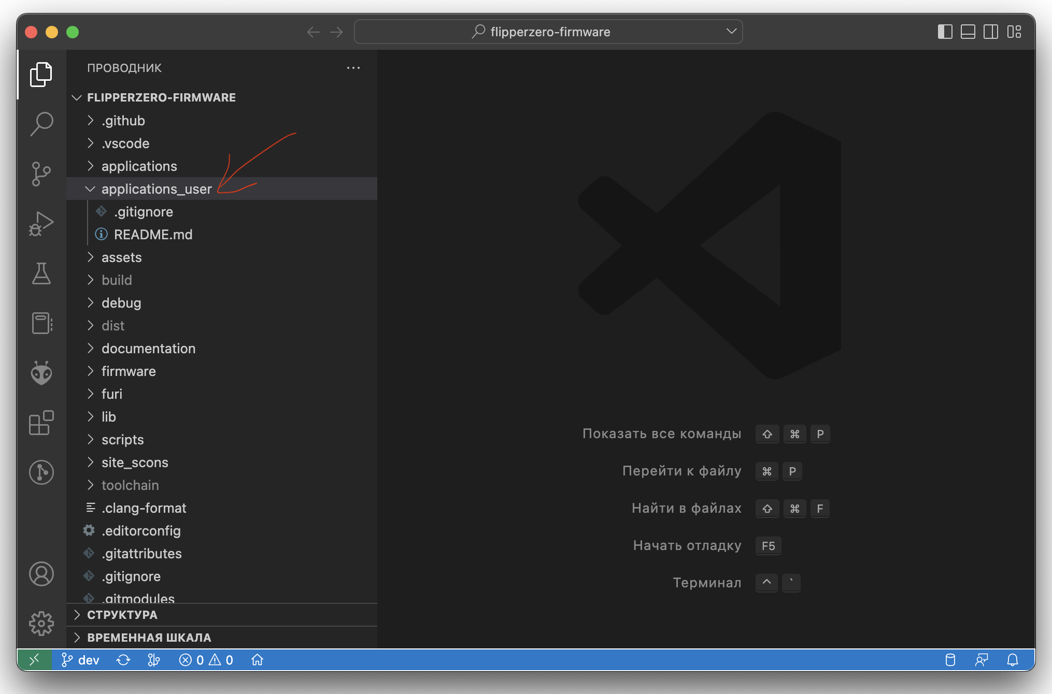Screen dimensions: 1052x694
Task: Collapse the FLIPPERZERO-FIRMWARE root folder
Action: (x=222, y=97)
